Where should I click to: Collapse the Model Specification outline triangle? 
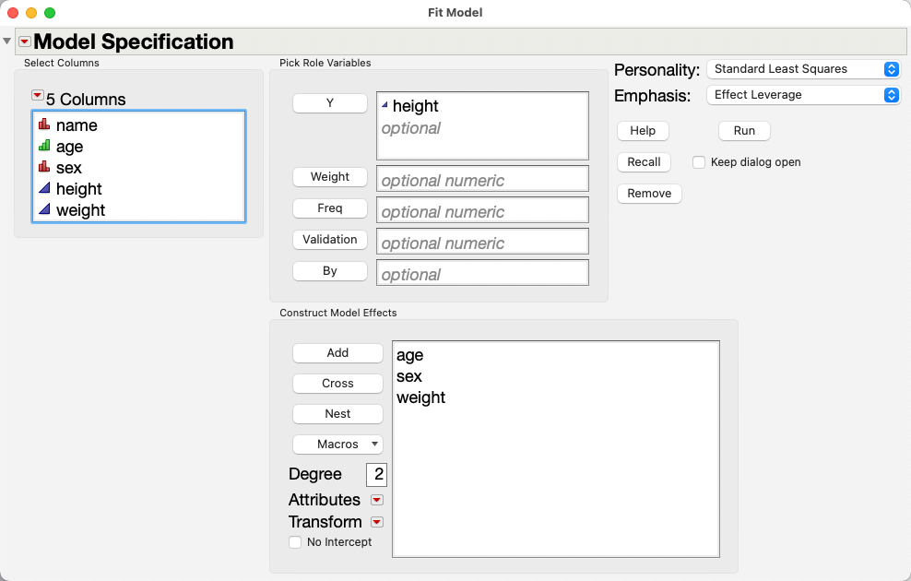(8, 41)
